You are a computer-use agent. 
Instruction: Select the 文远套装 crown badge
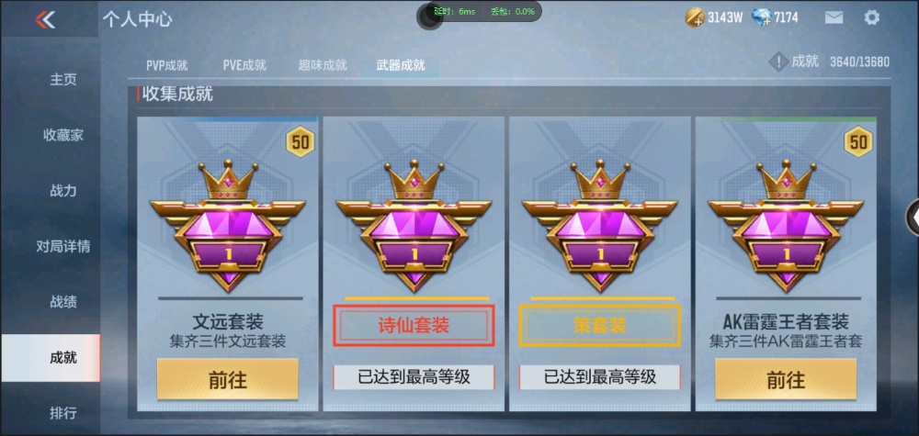(x=227, y=225)
